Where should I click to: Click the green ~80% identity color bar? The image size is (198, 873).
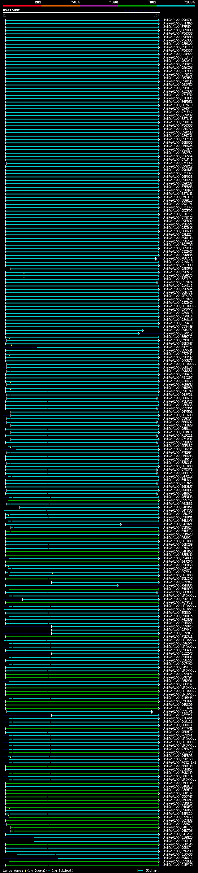click(x=137, y=6)
